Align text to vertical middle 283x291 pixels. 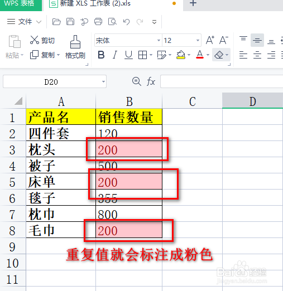click(x=257, y=40)
